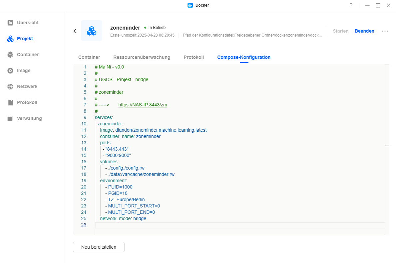Click the Beenden button to stop project
This screenshot has height=263, width=396.
point(364,31)
